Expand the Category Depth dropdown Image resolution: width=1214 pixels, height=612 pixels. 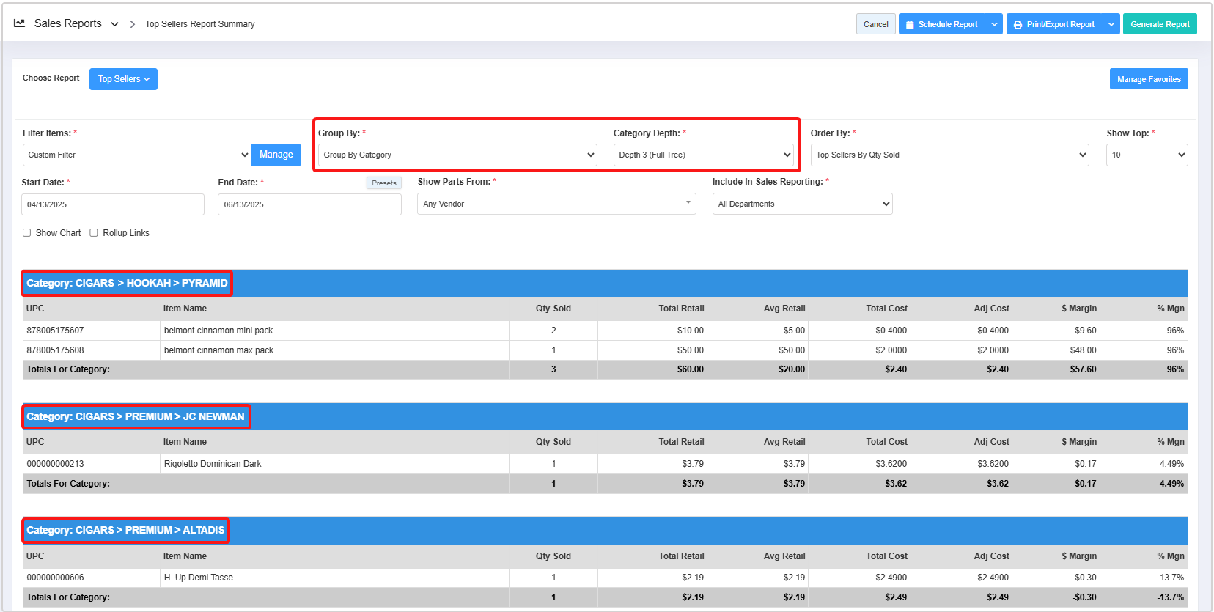click(x=703, y=155)
